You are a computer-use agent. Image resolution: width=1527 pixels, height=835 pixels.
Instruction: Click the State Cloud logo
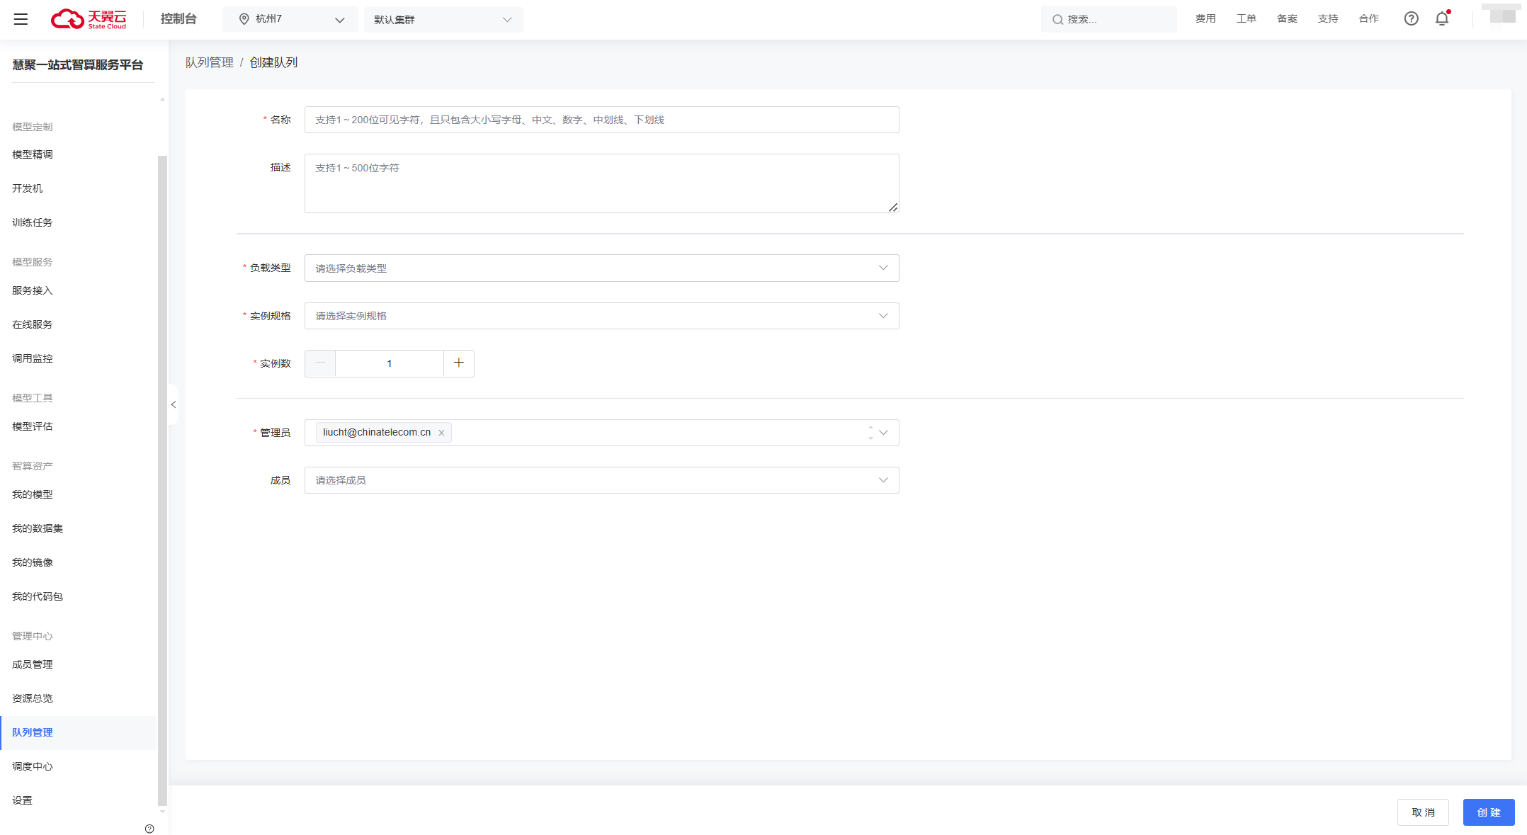point(89,19)
